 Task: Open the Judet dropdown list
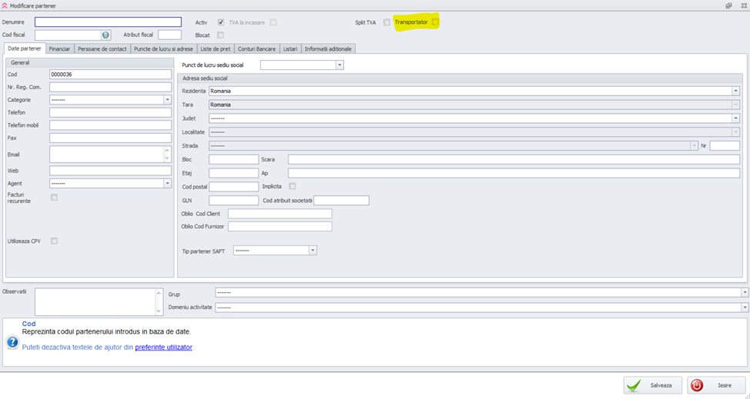point(735,118)
